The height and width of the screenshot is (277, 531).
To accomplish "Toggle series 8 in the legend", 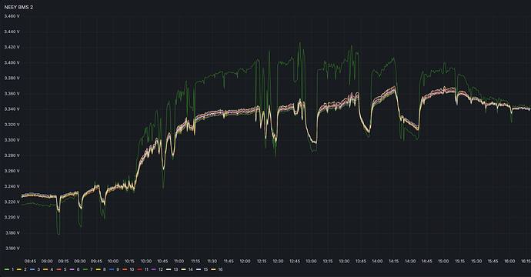I will 105,269.
